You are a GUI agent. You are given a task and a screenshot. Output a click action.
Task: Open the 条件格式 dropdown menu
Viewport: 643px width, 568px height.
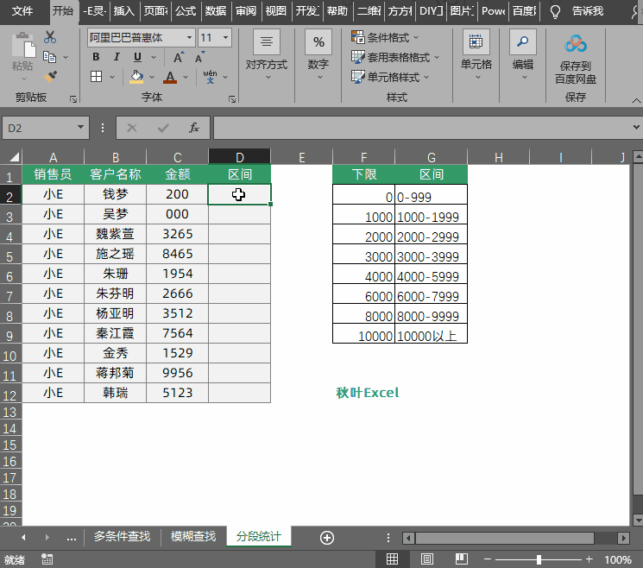click(x=387, y=38)
